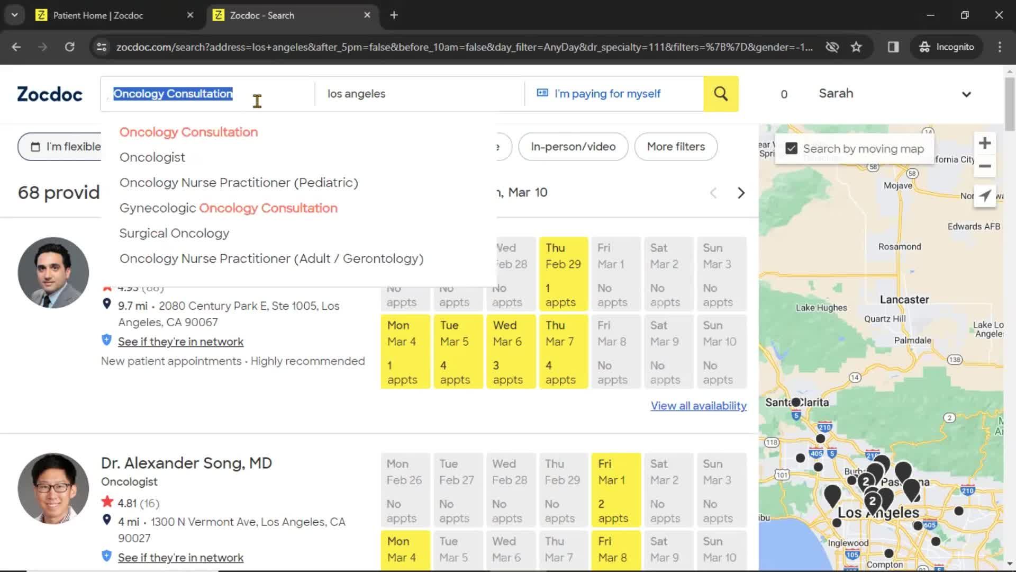The image size is (1016, 572).
Task: Pick Mon Mar 4 slot with 1 appt
Action: click(x=405, y=352)
